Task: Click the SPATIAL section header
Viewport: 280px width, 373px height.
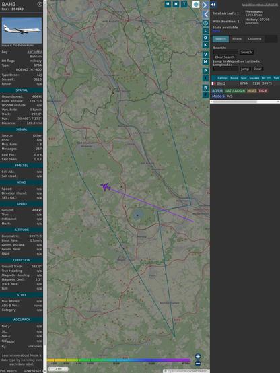Action: [22, 90]
